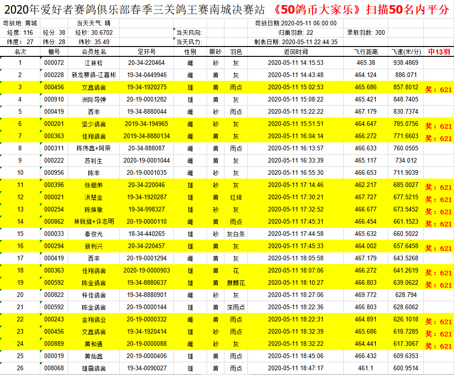Click the red 《50鸽币大家乐》 title text
The image size is (454, 375).
317,10
